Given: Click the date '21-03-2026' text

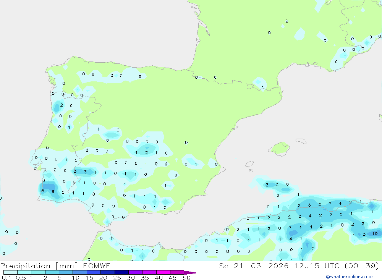Looking at the screenshot, I should (261, 265).
